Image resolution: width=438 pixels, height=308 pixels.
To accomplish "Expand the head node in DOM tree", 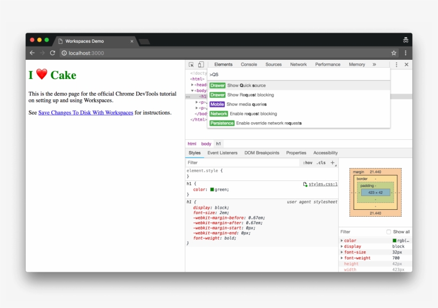I will 192,85.
